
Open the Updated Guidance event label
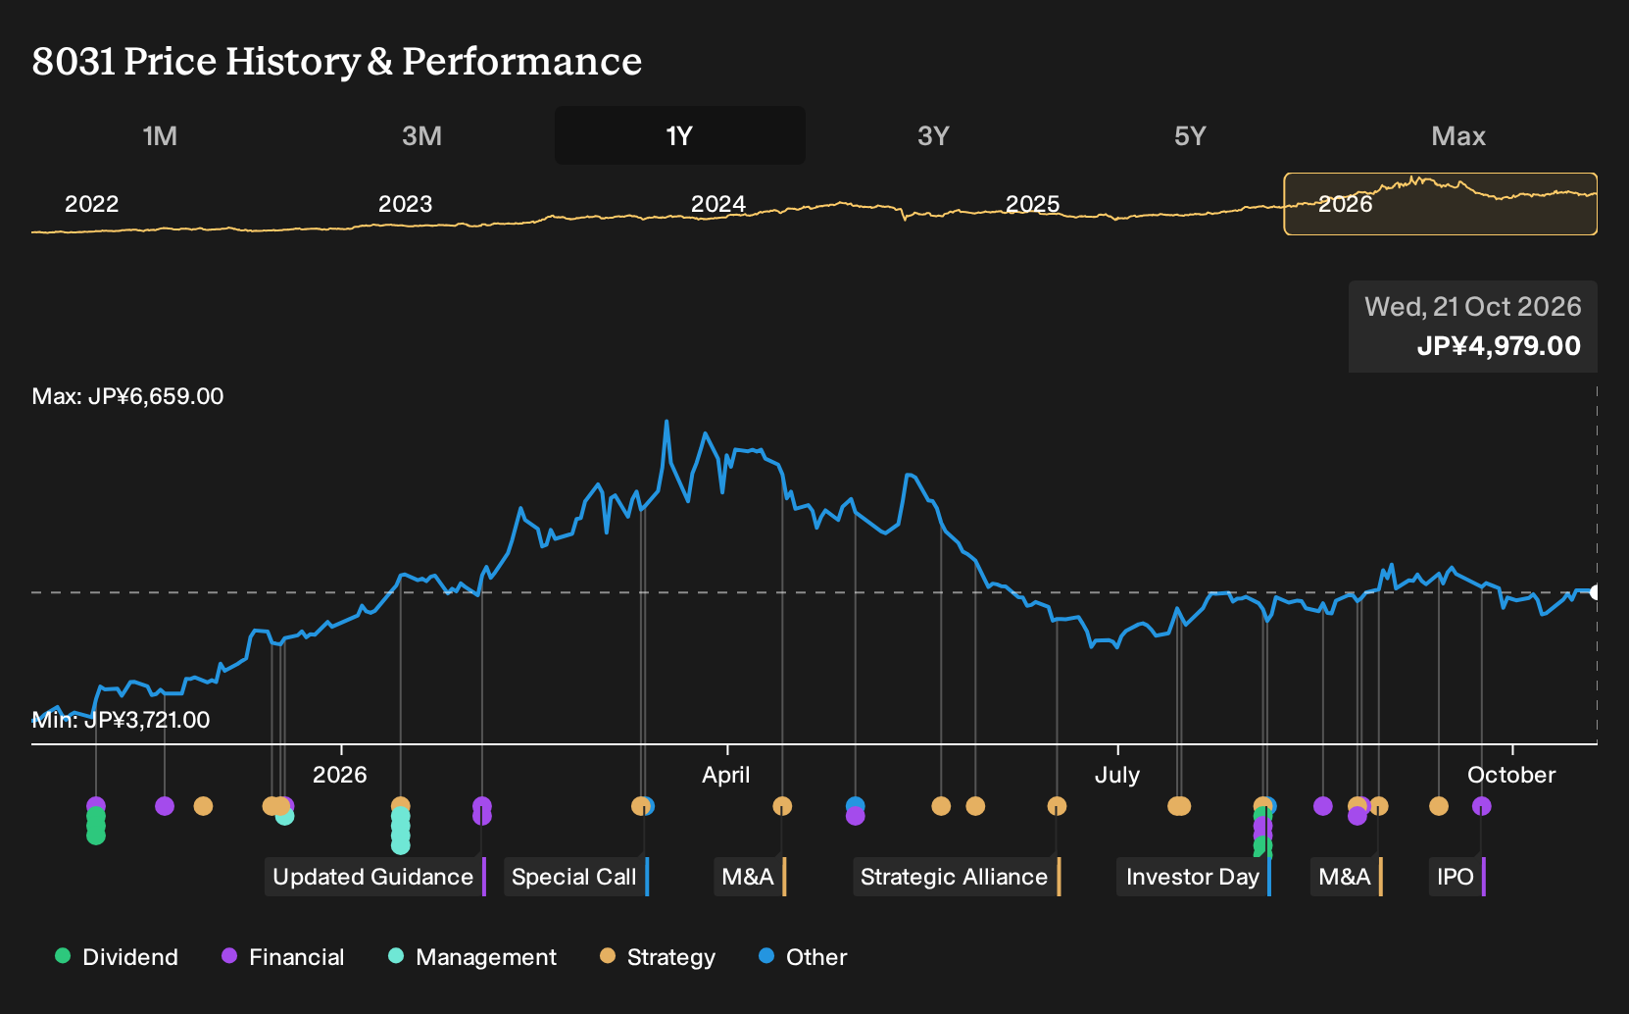(x=375, y=877)
